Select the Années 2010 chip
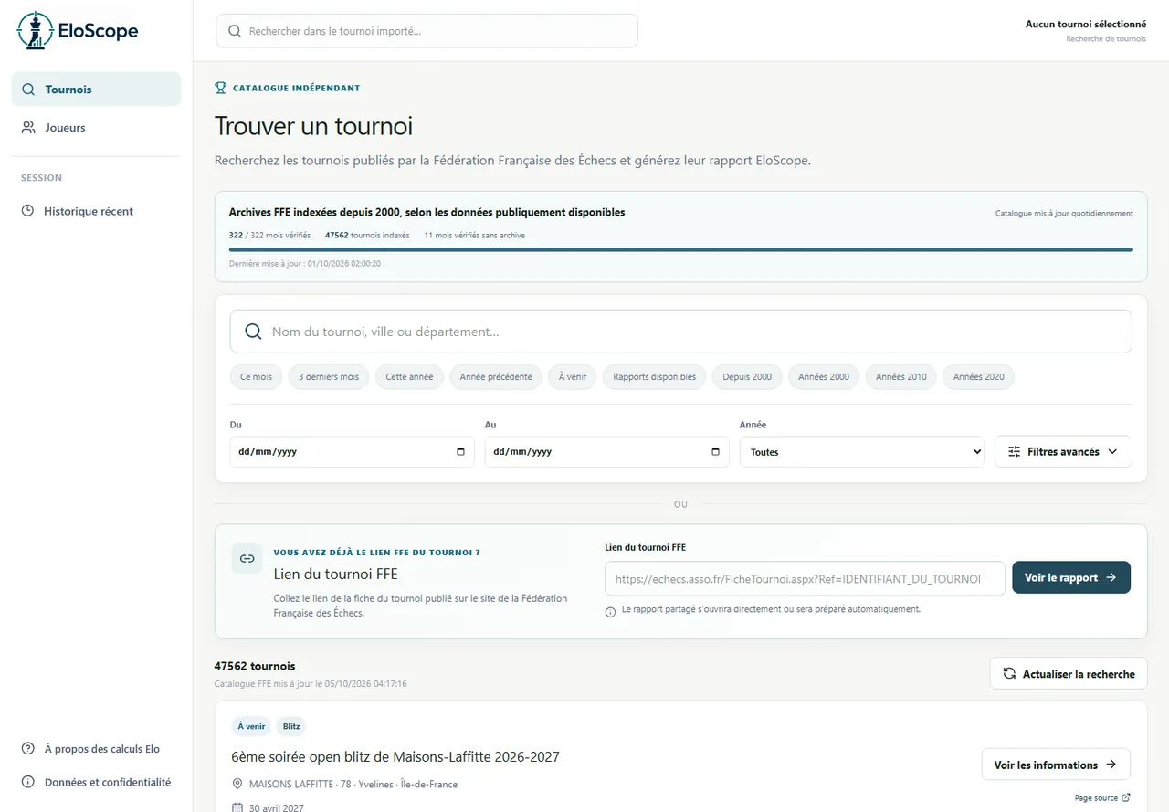 click(x=901, y=377)
